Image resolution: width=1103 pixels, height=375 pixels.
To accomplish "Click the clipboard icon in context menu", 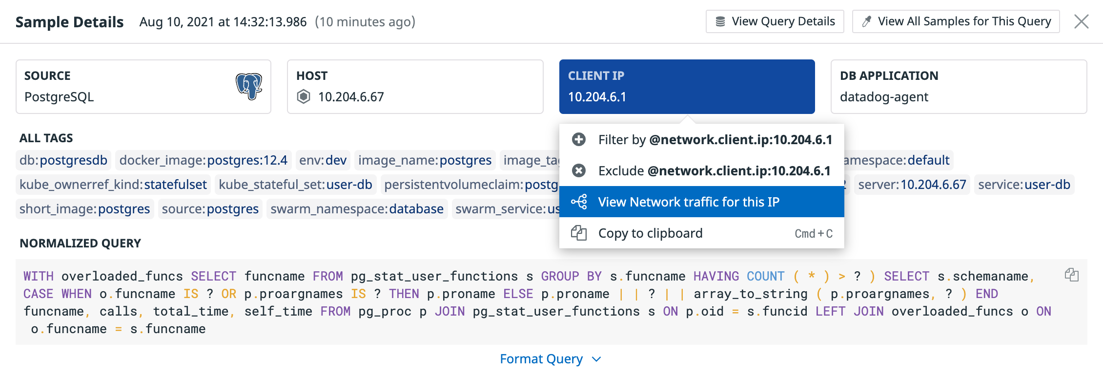I will [x=579, y=233].
